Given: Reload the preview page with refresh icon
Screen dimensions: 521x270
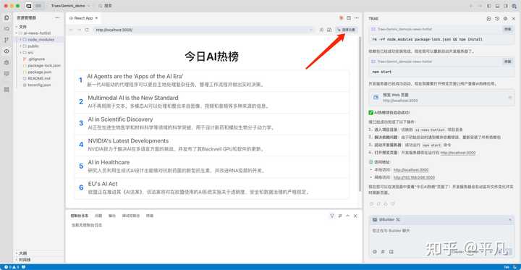Looking at the screenshot, I should 87,30.
